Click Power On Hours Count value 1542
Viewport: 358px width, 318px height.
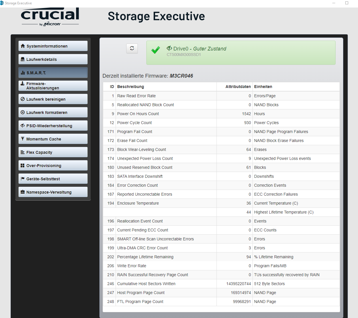[246, 114]
